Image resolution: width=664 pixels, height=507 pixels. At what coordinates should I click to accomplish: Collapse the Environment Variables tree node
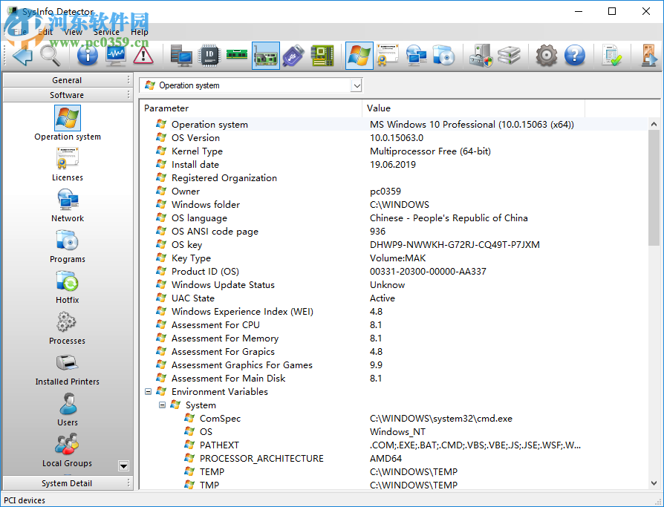[148, 391]
